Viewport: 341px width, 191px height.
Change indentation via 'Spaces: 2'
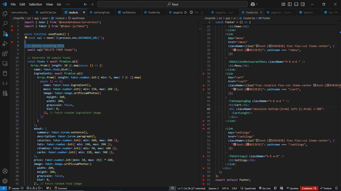point(213,188)
